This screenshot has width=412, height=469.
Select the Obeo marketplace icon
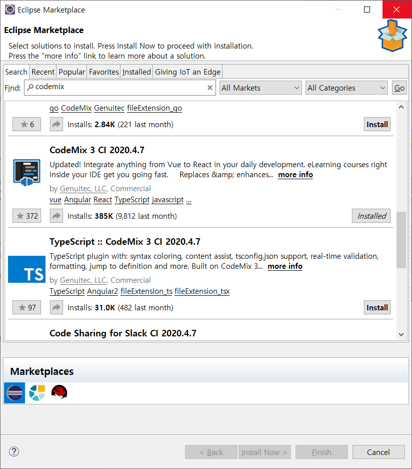click(x=37, y=393)
